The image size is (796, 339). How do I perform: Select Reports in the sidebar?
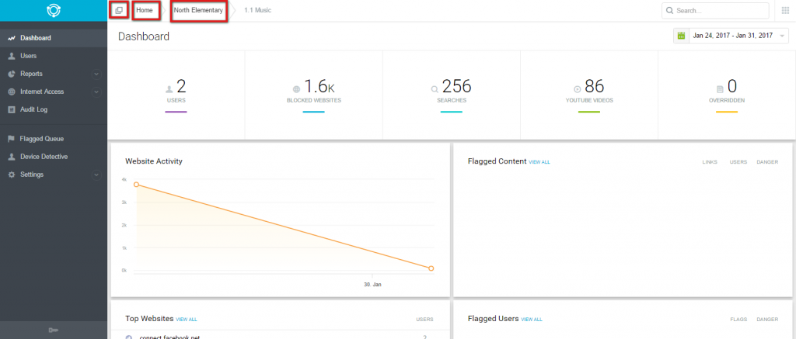click(54, 74)
